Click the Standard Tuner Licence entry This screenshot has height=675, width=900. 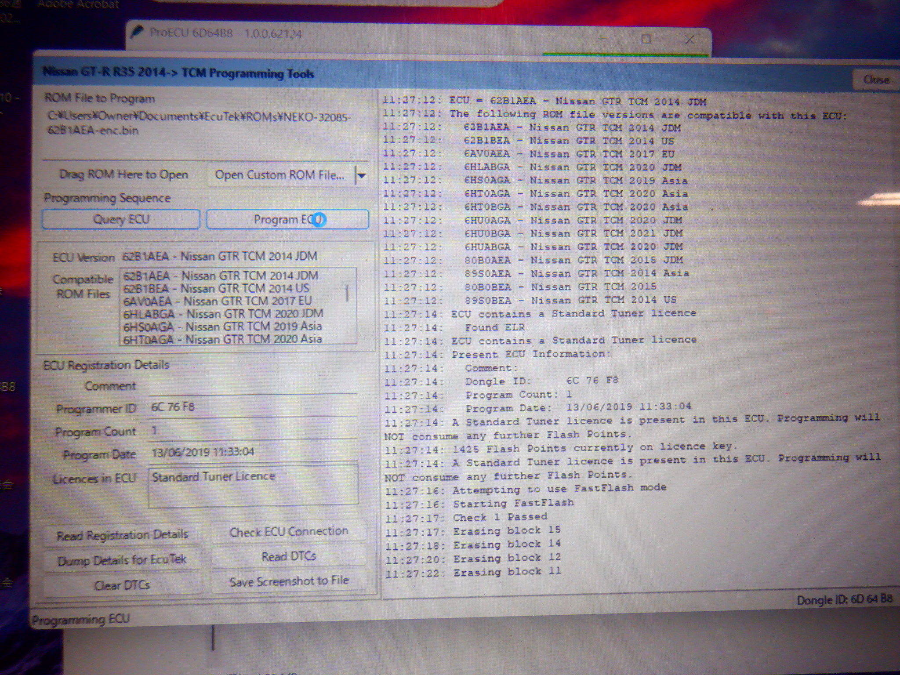point(214,476)
